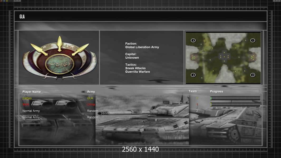This screenshot has height=158, width=281.
Task: Click the GLA faction emblem
Action: (60, 58)
